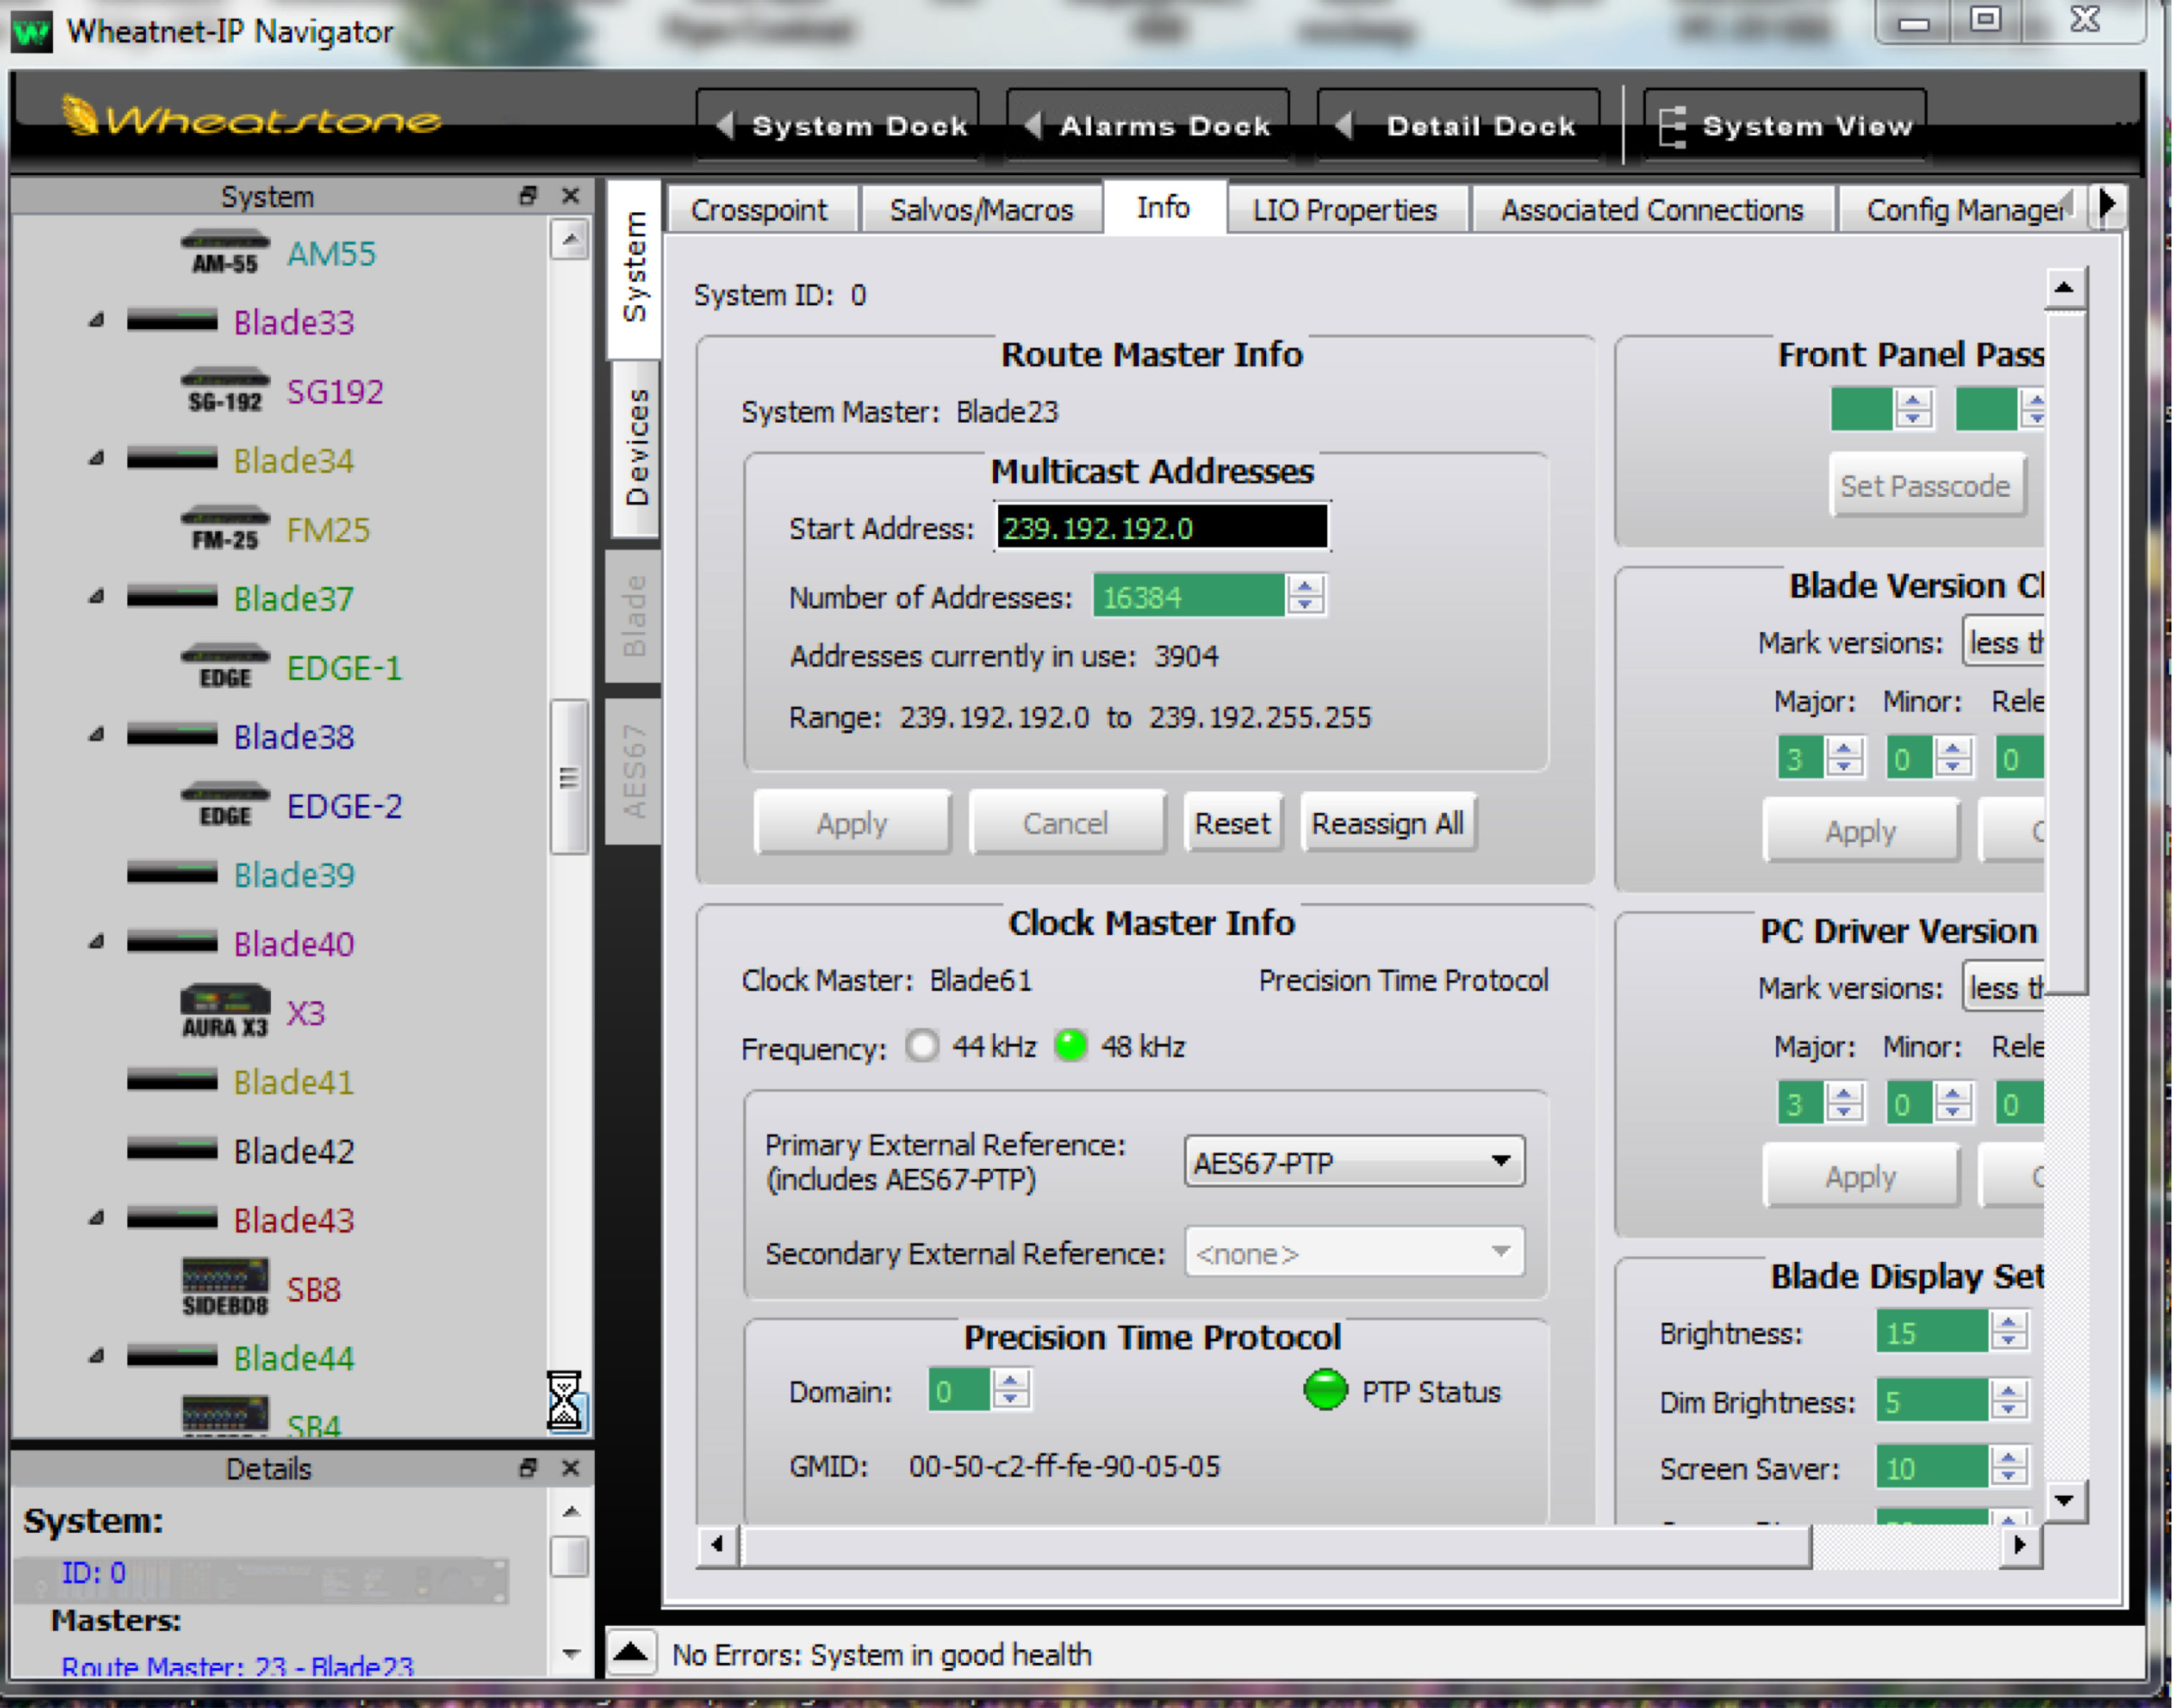Click the Blade40 rack icon
This screenshot has width=2172, height=1708.
(172, 942)
